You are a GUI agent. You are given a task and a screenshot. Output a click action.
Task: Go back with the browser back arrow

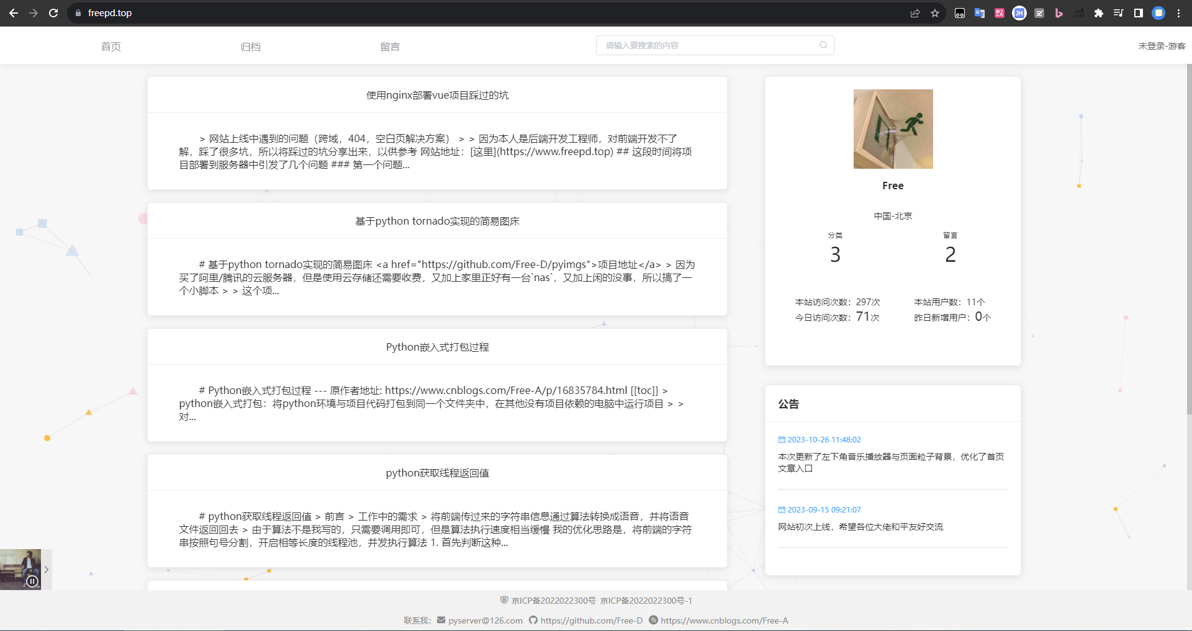tap(14, 13)
